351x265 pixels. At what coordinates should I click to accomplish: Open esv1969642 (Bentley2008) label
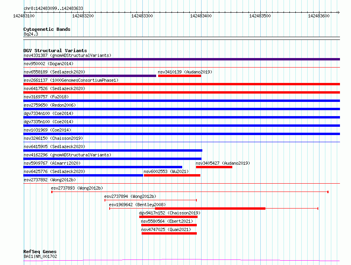137,205
